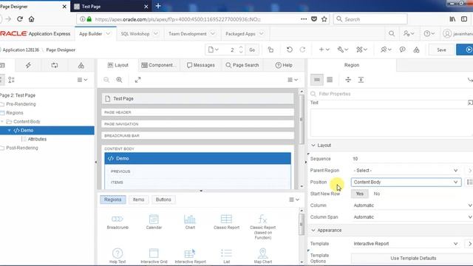The image size is (473, 266).
Task: Expand the layout pane to full size
Action: tap(138, 80)
